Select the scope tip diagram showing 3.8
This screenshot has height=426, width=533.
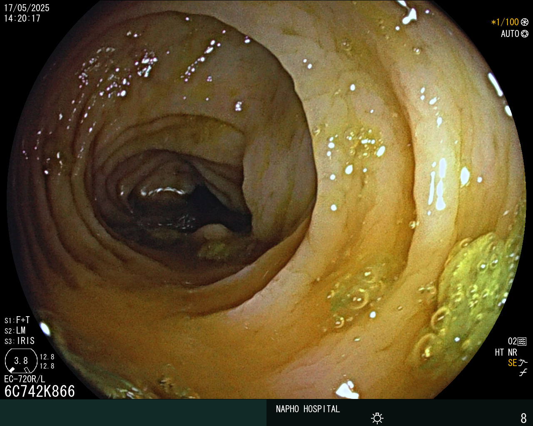[20, 360]
